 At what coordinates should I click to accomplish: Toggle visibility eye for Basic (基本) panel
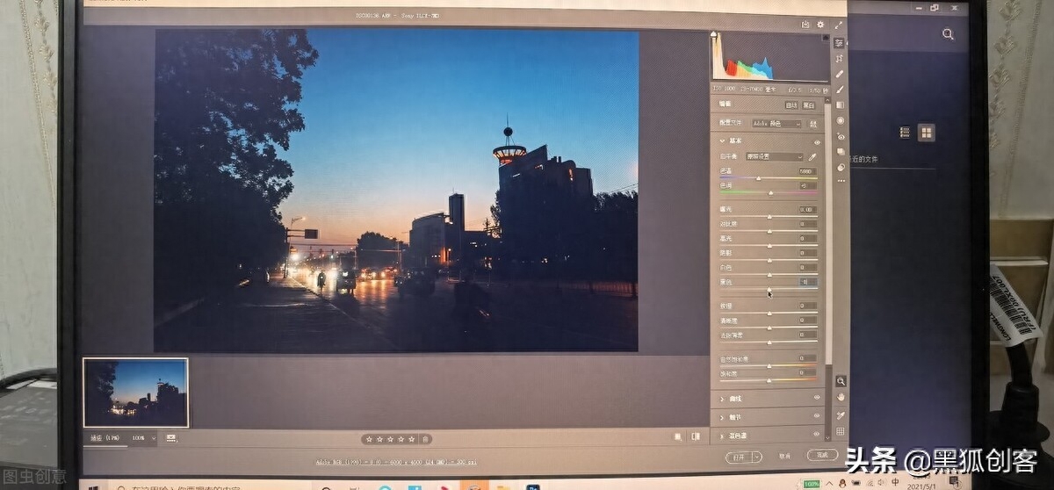coord(817,141)
